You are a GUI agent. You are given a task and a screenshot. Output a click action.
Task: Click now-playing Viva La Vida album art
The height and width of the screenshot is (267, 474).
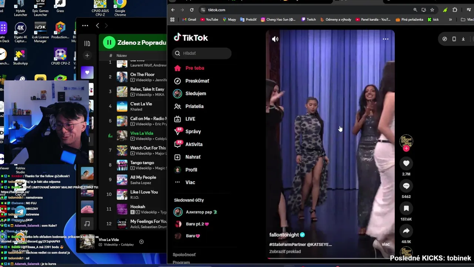tap(87, 242)
